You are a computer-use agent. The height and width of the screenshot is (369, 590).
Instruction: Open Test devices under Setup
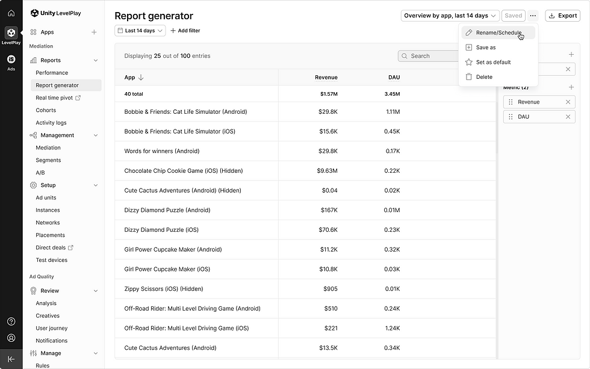[x=52, y=260]
